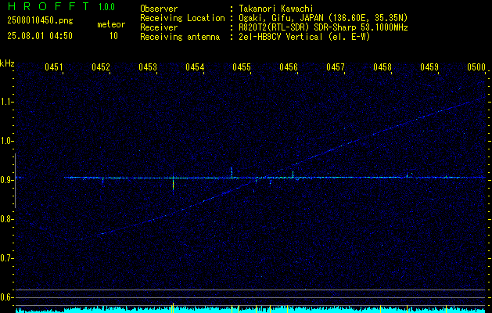Click the 0457 time axis label
Image resolution: width=492 pixels, height=313 pixels.
coord(336,67)
